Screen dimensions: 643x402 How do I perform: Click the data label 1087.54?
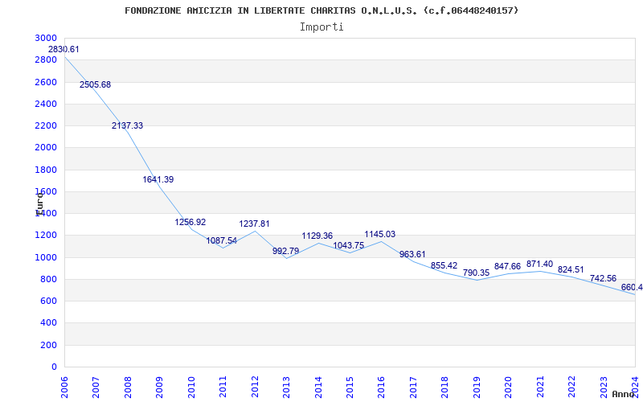222,240
